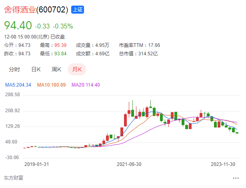Click the last green candlestick on the chart
Screen dimensions: 246x188
(237, 133)
